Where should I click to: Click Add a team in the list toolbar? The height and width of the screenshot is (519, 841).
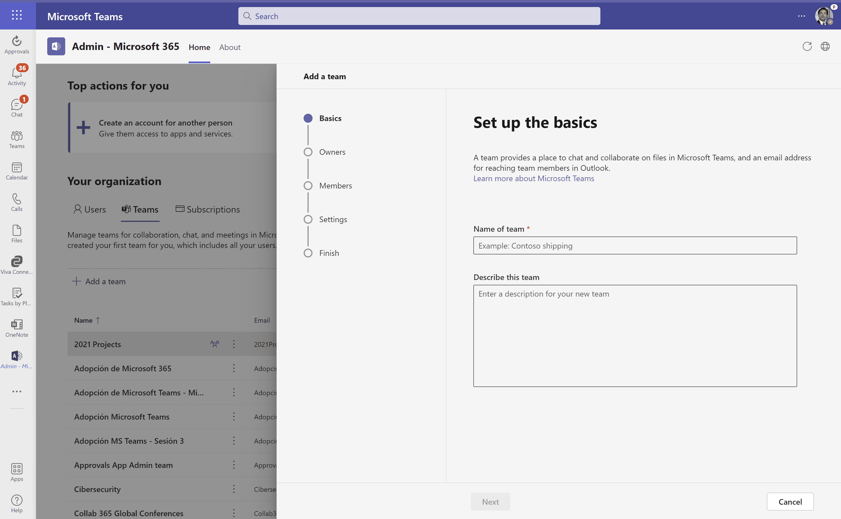click(x=99, y=281)
